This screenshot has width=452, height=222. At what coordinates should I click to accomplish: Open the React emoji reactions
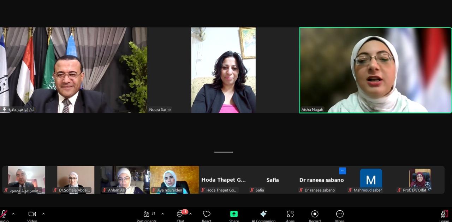tap(207, 214)
